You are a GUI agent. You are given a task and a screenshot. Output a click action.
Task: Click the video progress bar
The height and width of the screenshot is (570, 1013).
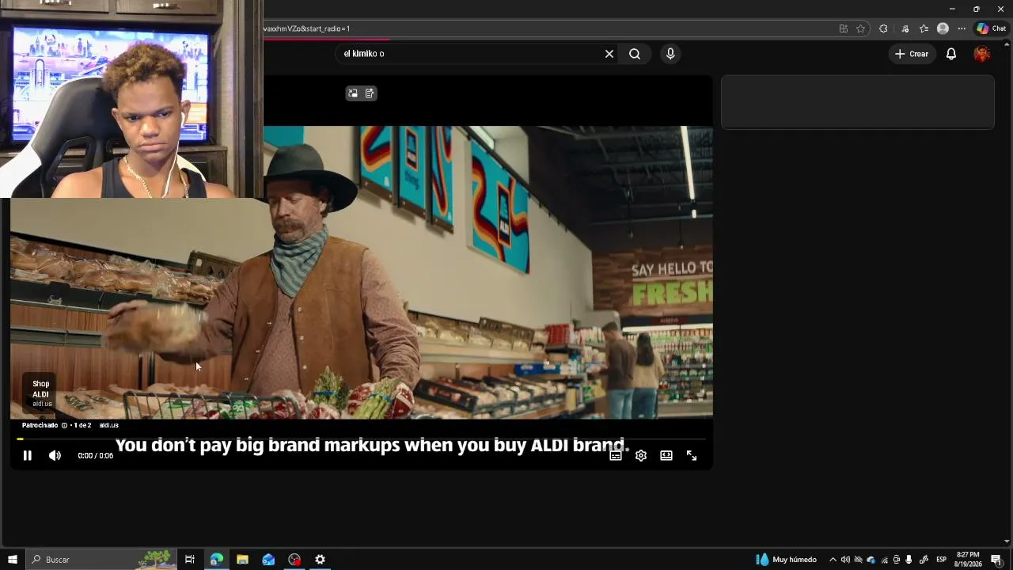362,439
